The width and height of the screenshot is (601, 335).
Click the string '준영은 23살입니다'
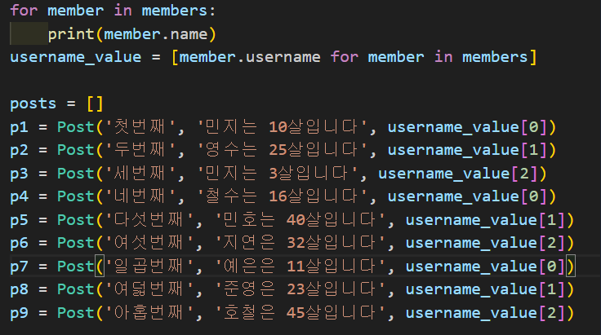coord(300,289)
